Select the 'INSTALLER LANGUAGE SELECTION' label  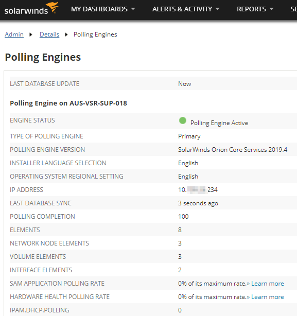pyautogui.click(x=58, y=163)
